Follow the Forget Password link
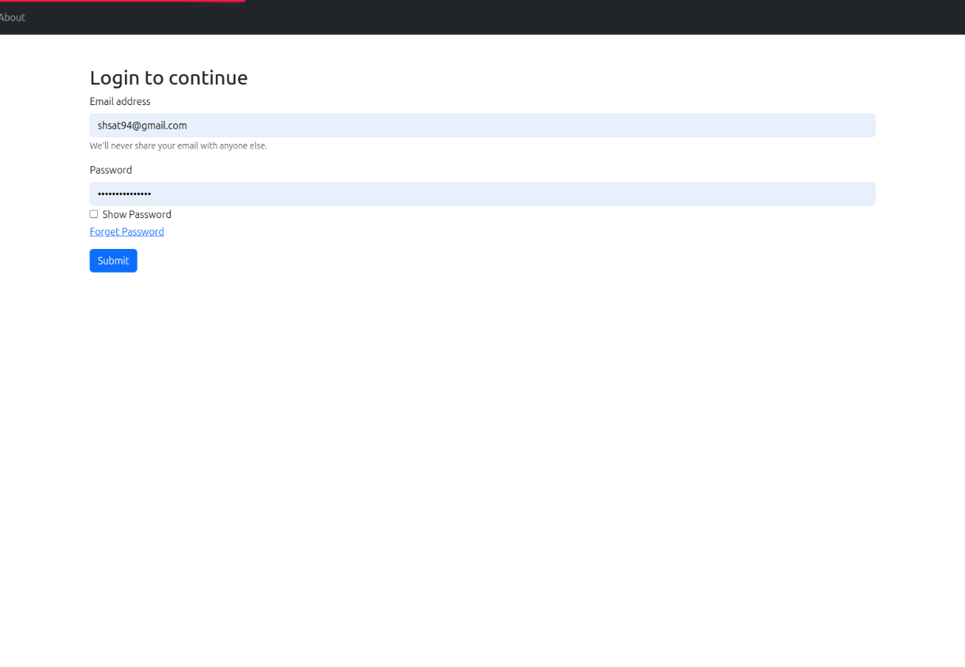The width and height of the screenshot is (965, 667). pos(126,232)
